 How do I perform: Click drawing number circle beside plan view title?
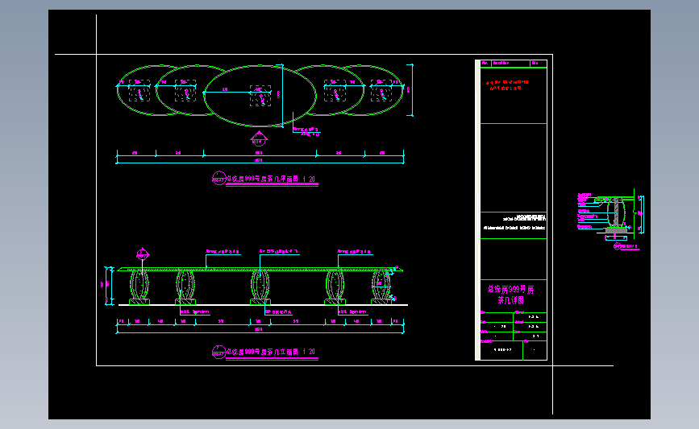pos(218,179)
